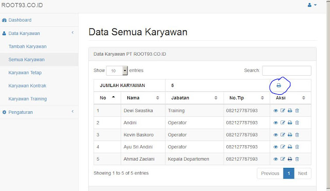The image size is (330, 191).
Task: Select the Kepala Departemen cell
Action: [x=194, y=159]
